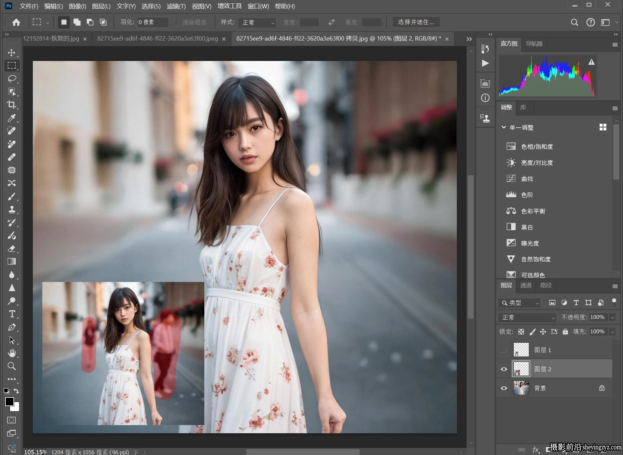This screenshot has height=455, width=623.
Task: Open the 样式 style dropdown
Action: coord(257,22)
